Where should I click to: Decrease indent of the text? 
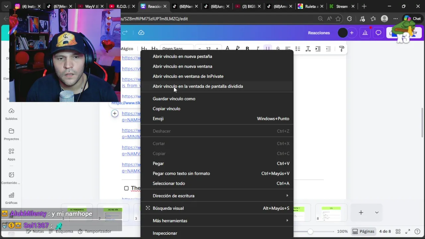[x=328, y=48]
